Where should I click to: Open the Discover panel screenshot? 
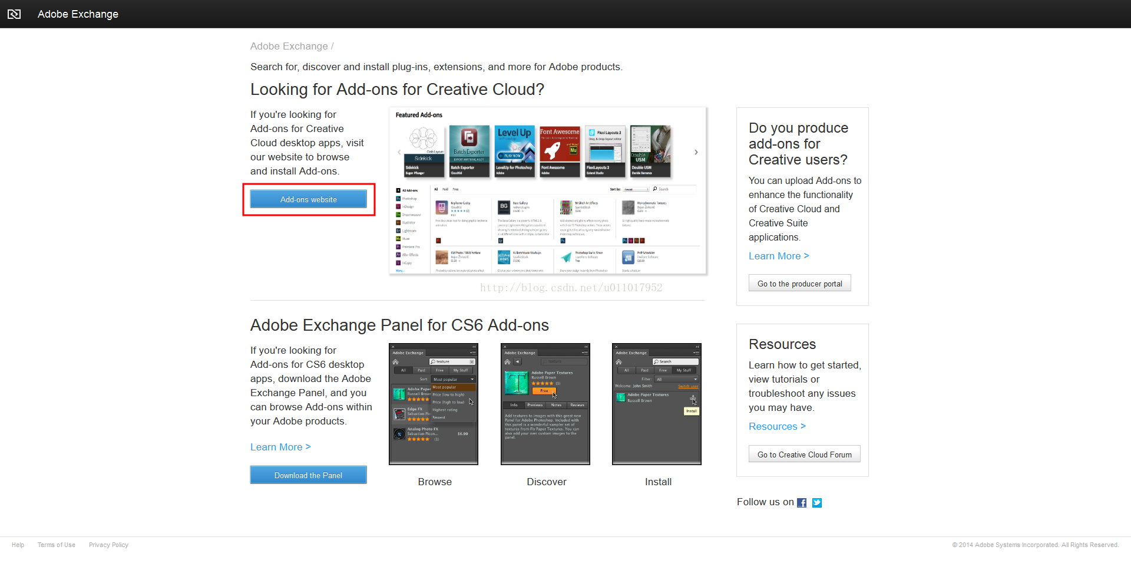coord(545,404)
